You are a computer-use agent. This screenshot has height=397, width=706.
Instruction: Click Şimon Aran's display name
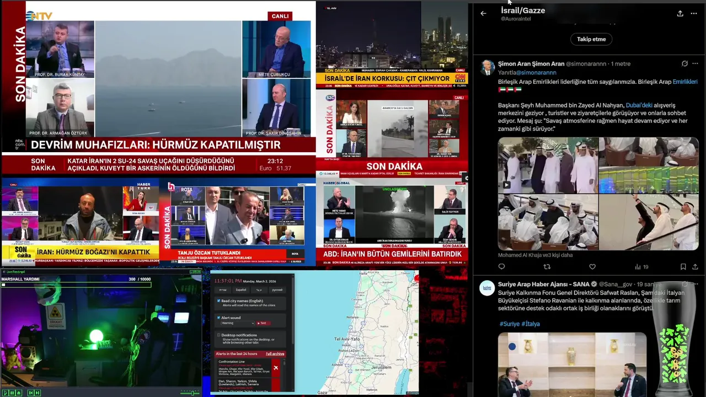(x=531, y=64)
